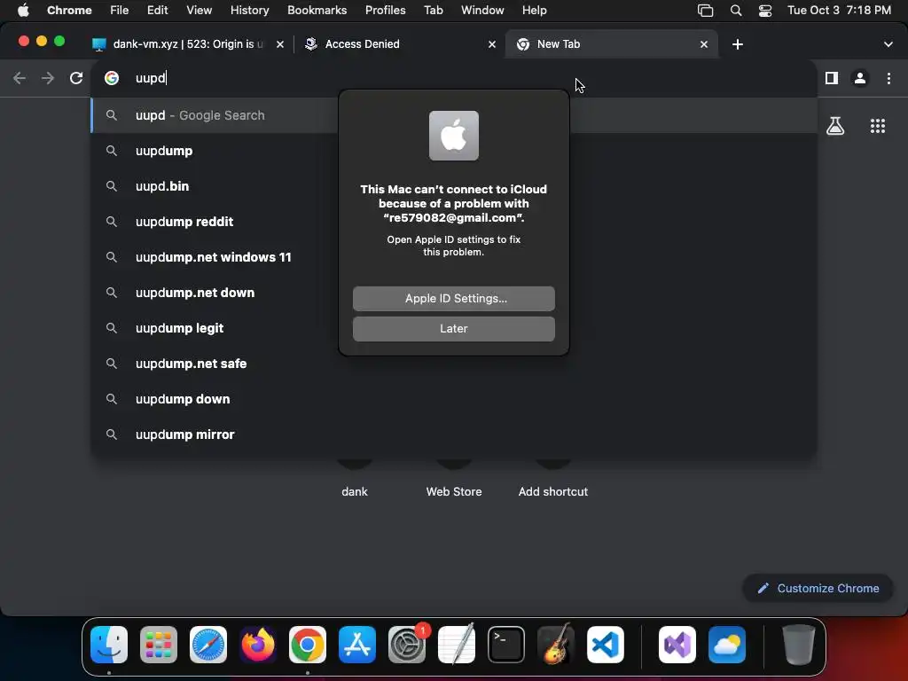Open Google apps grid icon

click(878, 126)
